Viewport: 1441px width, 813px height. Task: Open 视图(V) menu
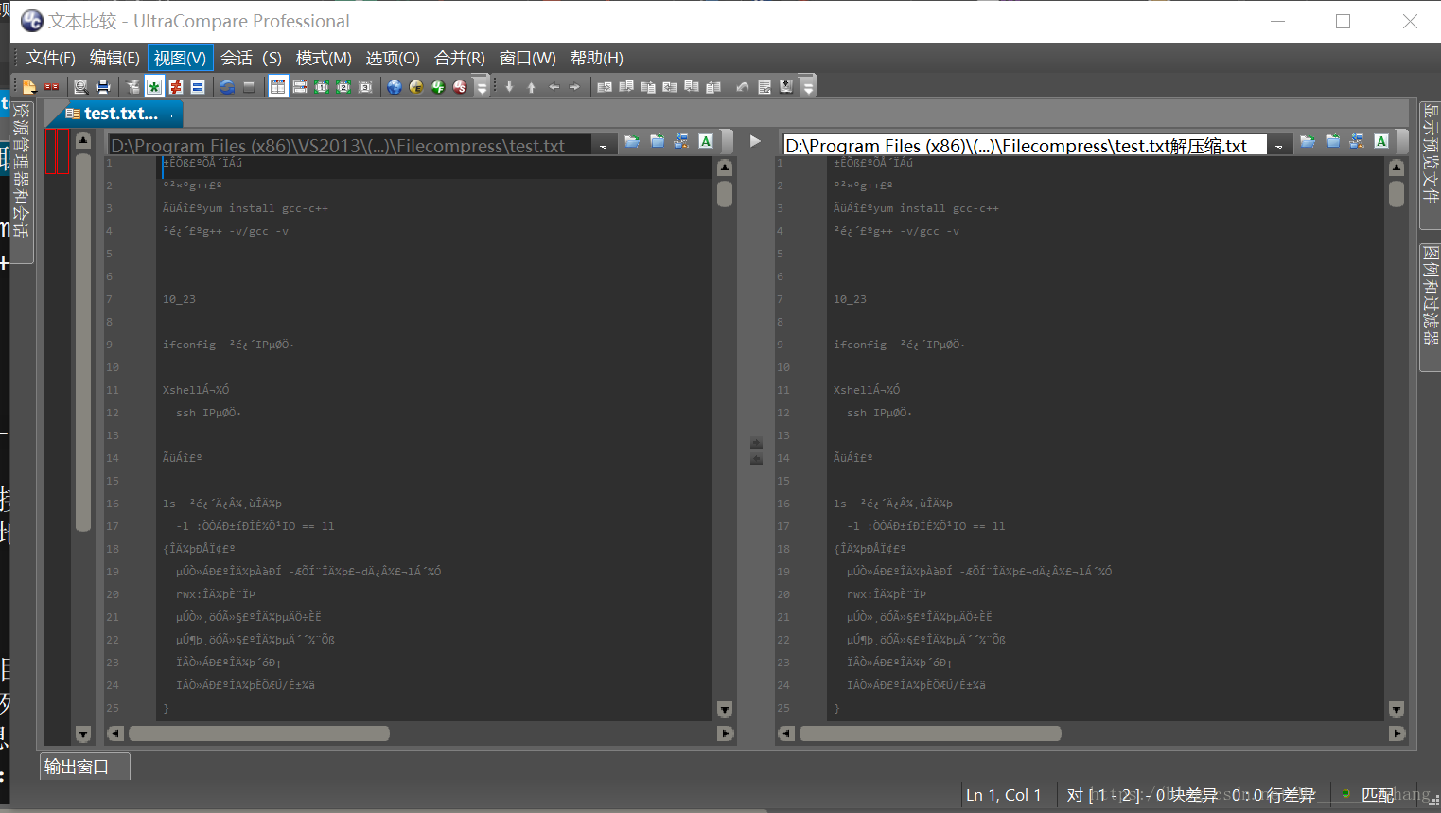180,59
